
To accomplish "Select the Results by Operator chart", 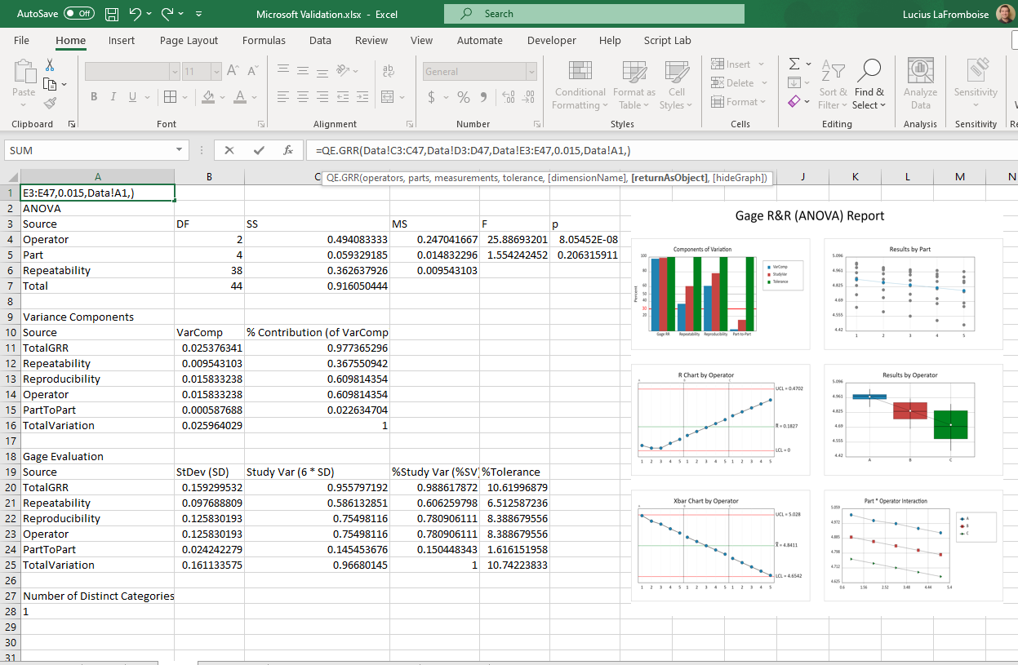I will 914,419.
